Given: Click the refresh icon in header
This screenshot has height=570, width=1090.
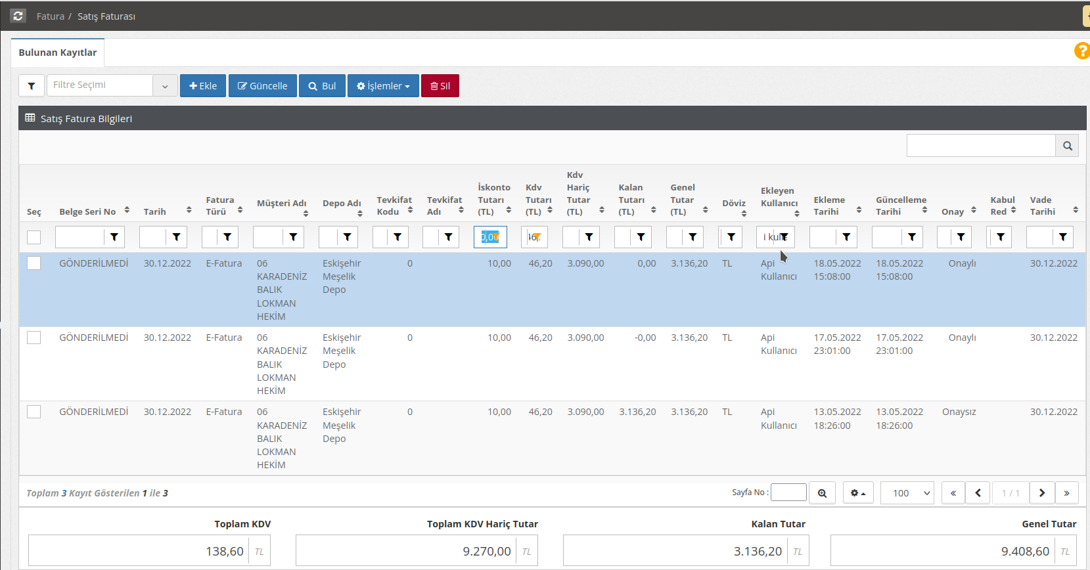Looking at the screenshot, I should [x=18, y=16].
